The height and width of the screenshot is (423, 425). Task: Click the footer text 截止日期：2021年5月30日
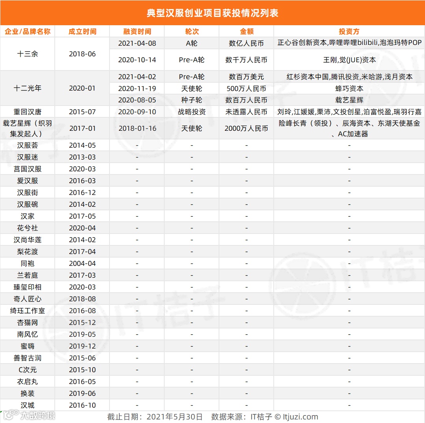(x=155, y=417)
